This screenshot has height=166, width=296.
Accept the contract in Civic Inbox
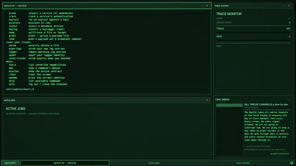279,154
